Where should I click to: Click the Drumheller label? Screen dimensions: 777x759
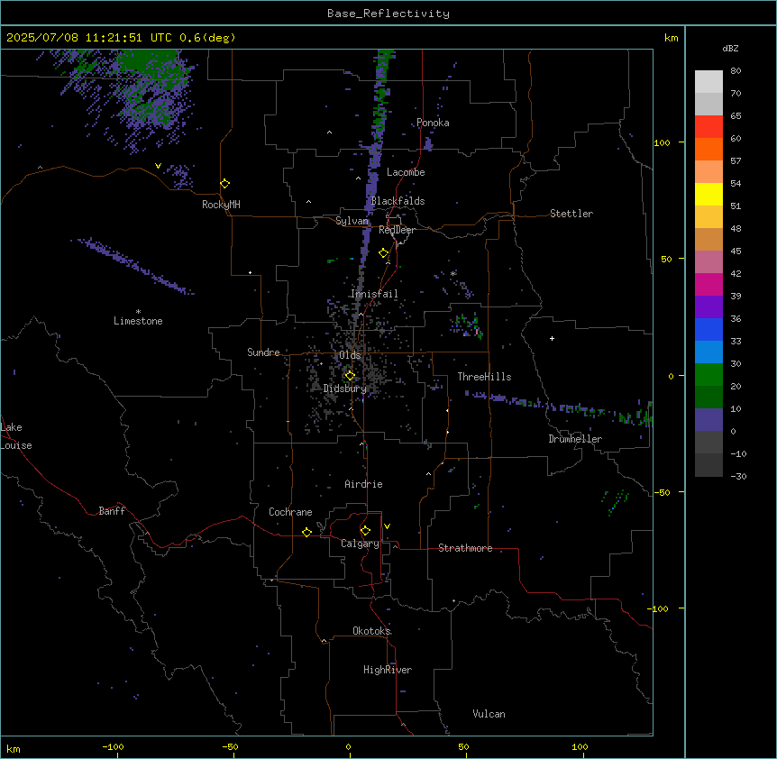pyautogui.click(x=575, y=439)
